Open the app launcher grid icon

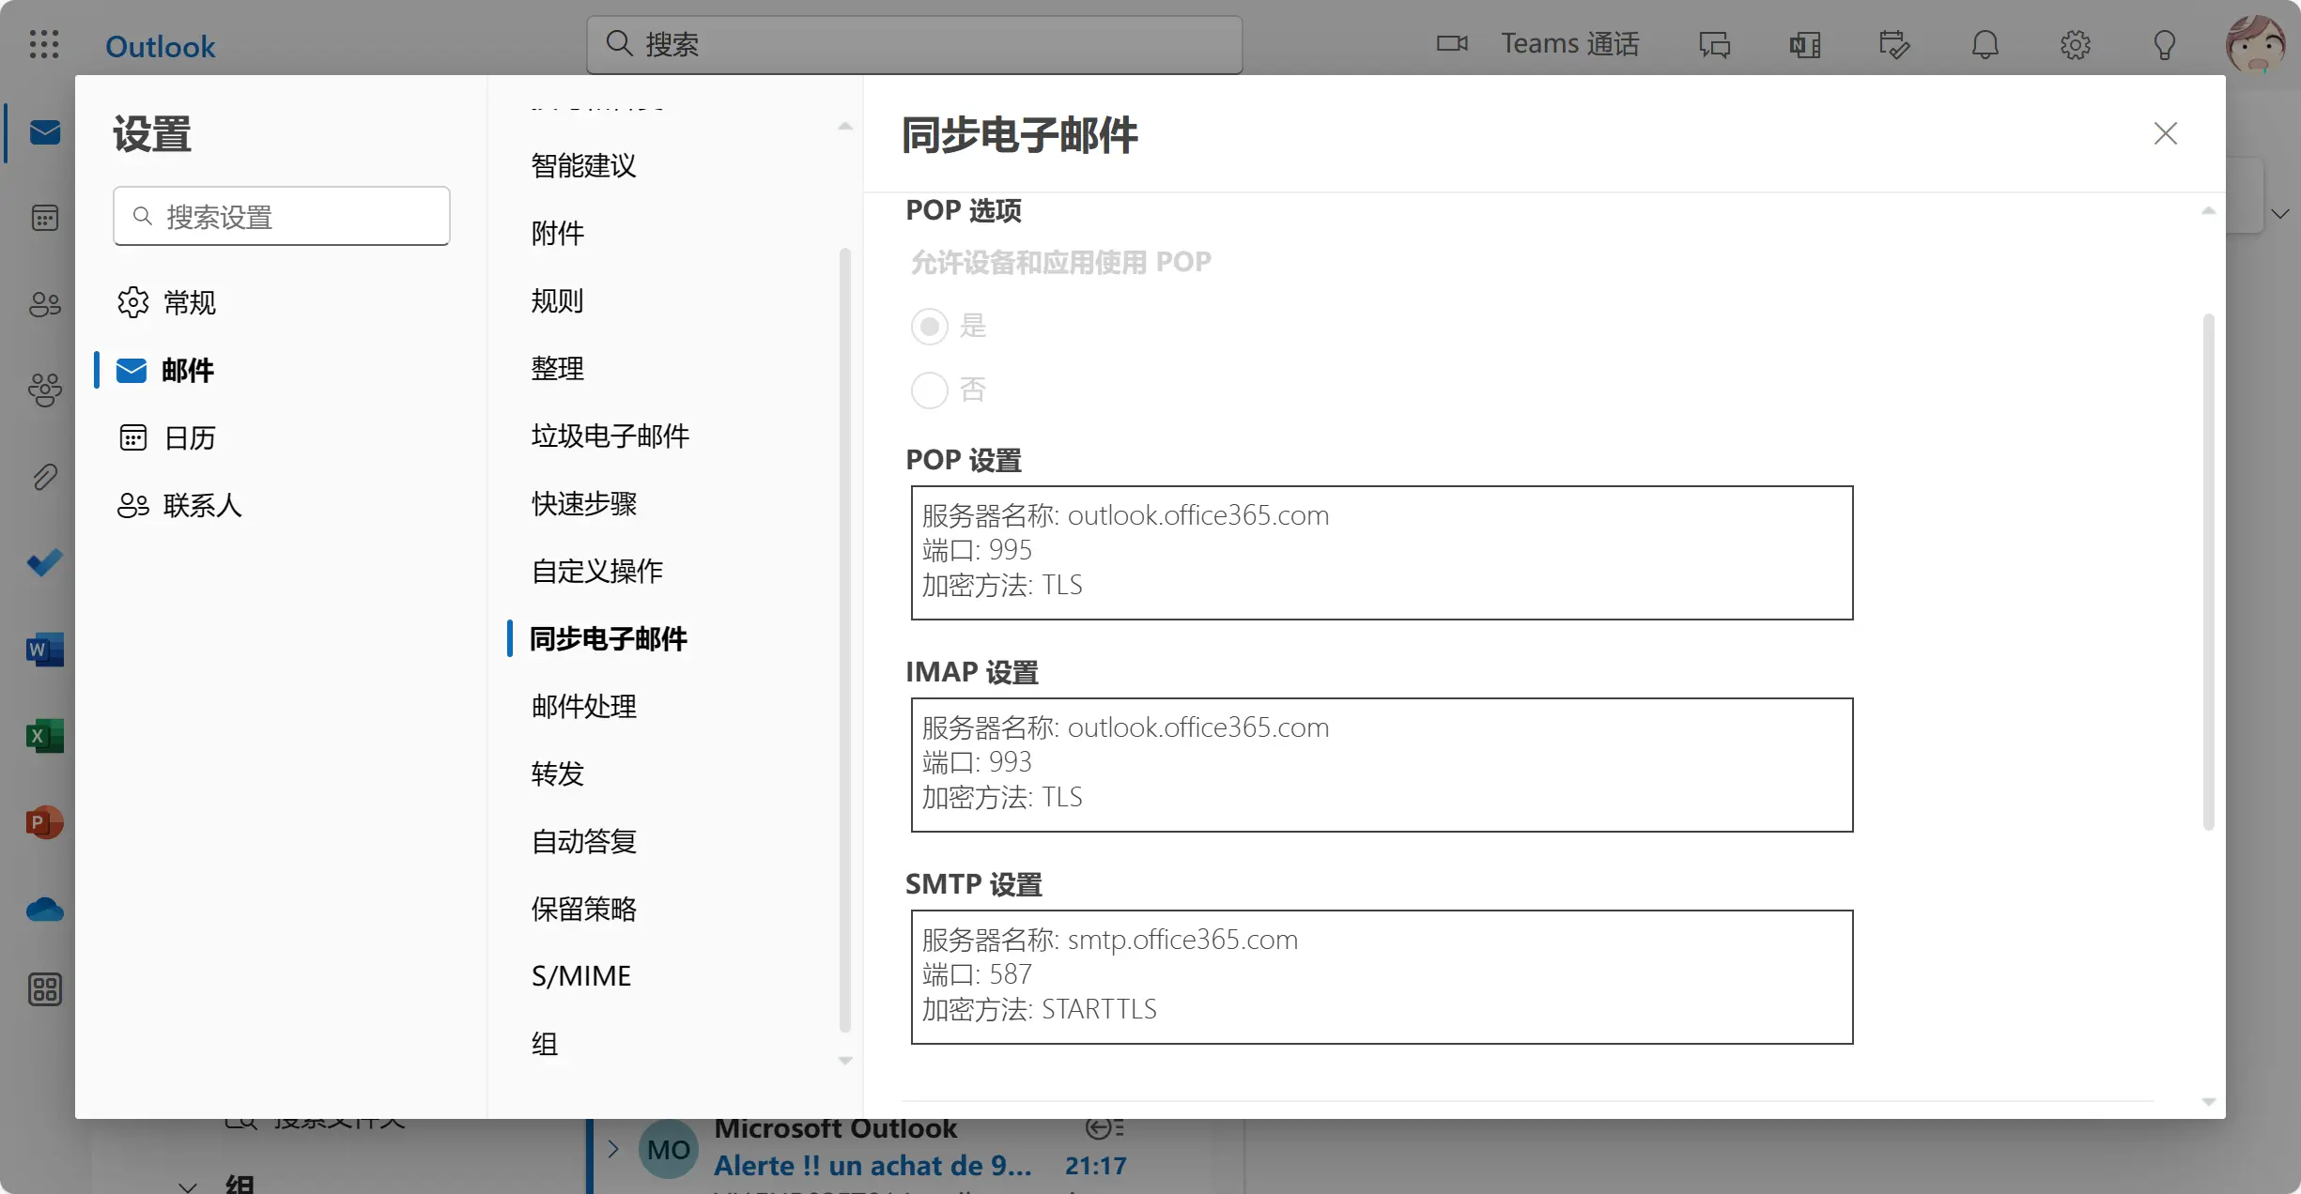pos(43,44)
